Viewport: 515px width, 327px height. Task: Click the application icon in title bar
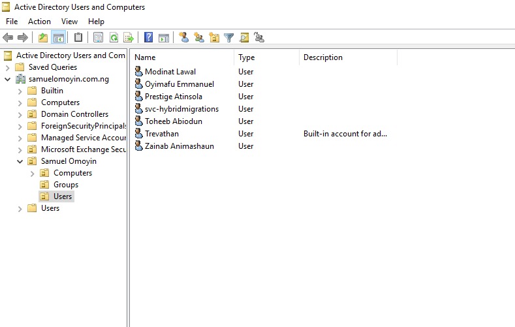[6, 7]
